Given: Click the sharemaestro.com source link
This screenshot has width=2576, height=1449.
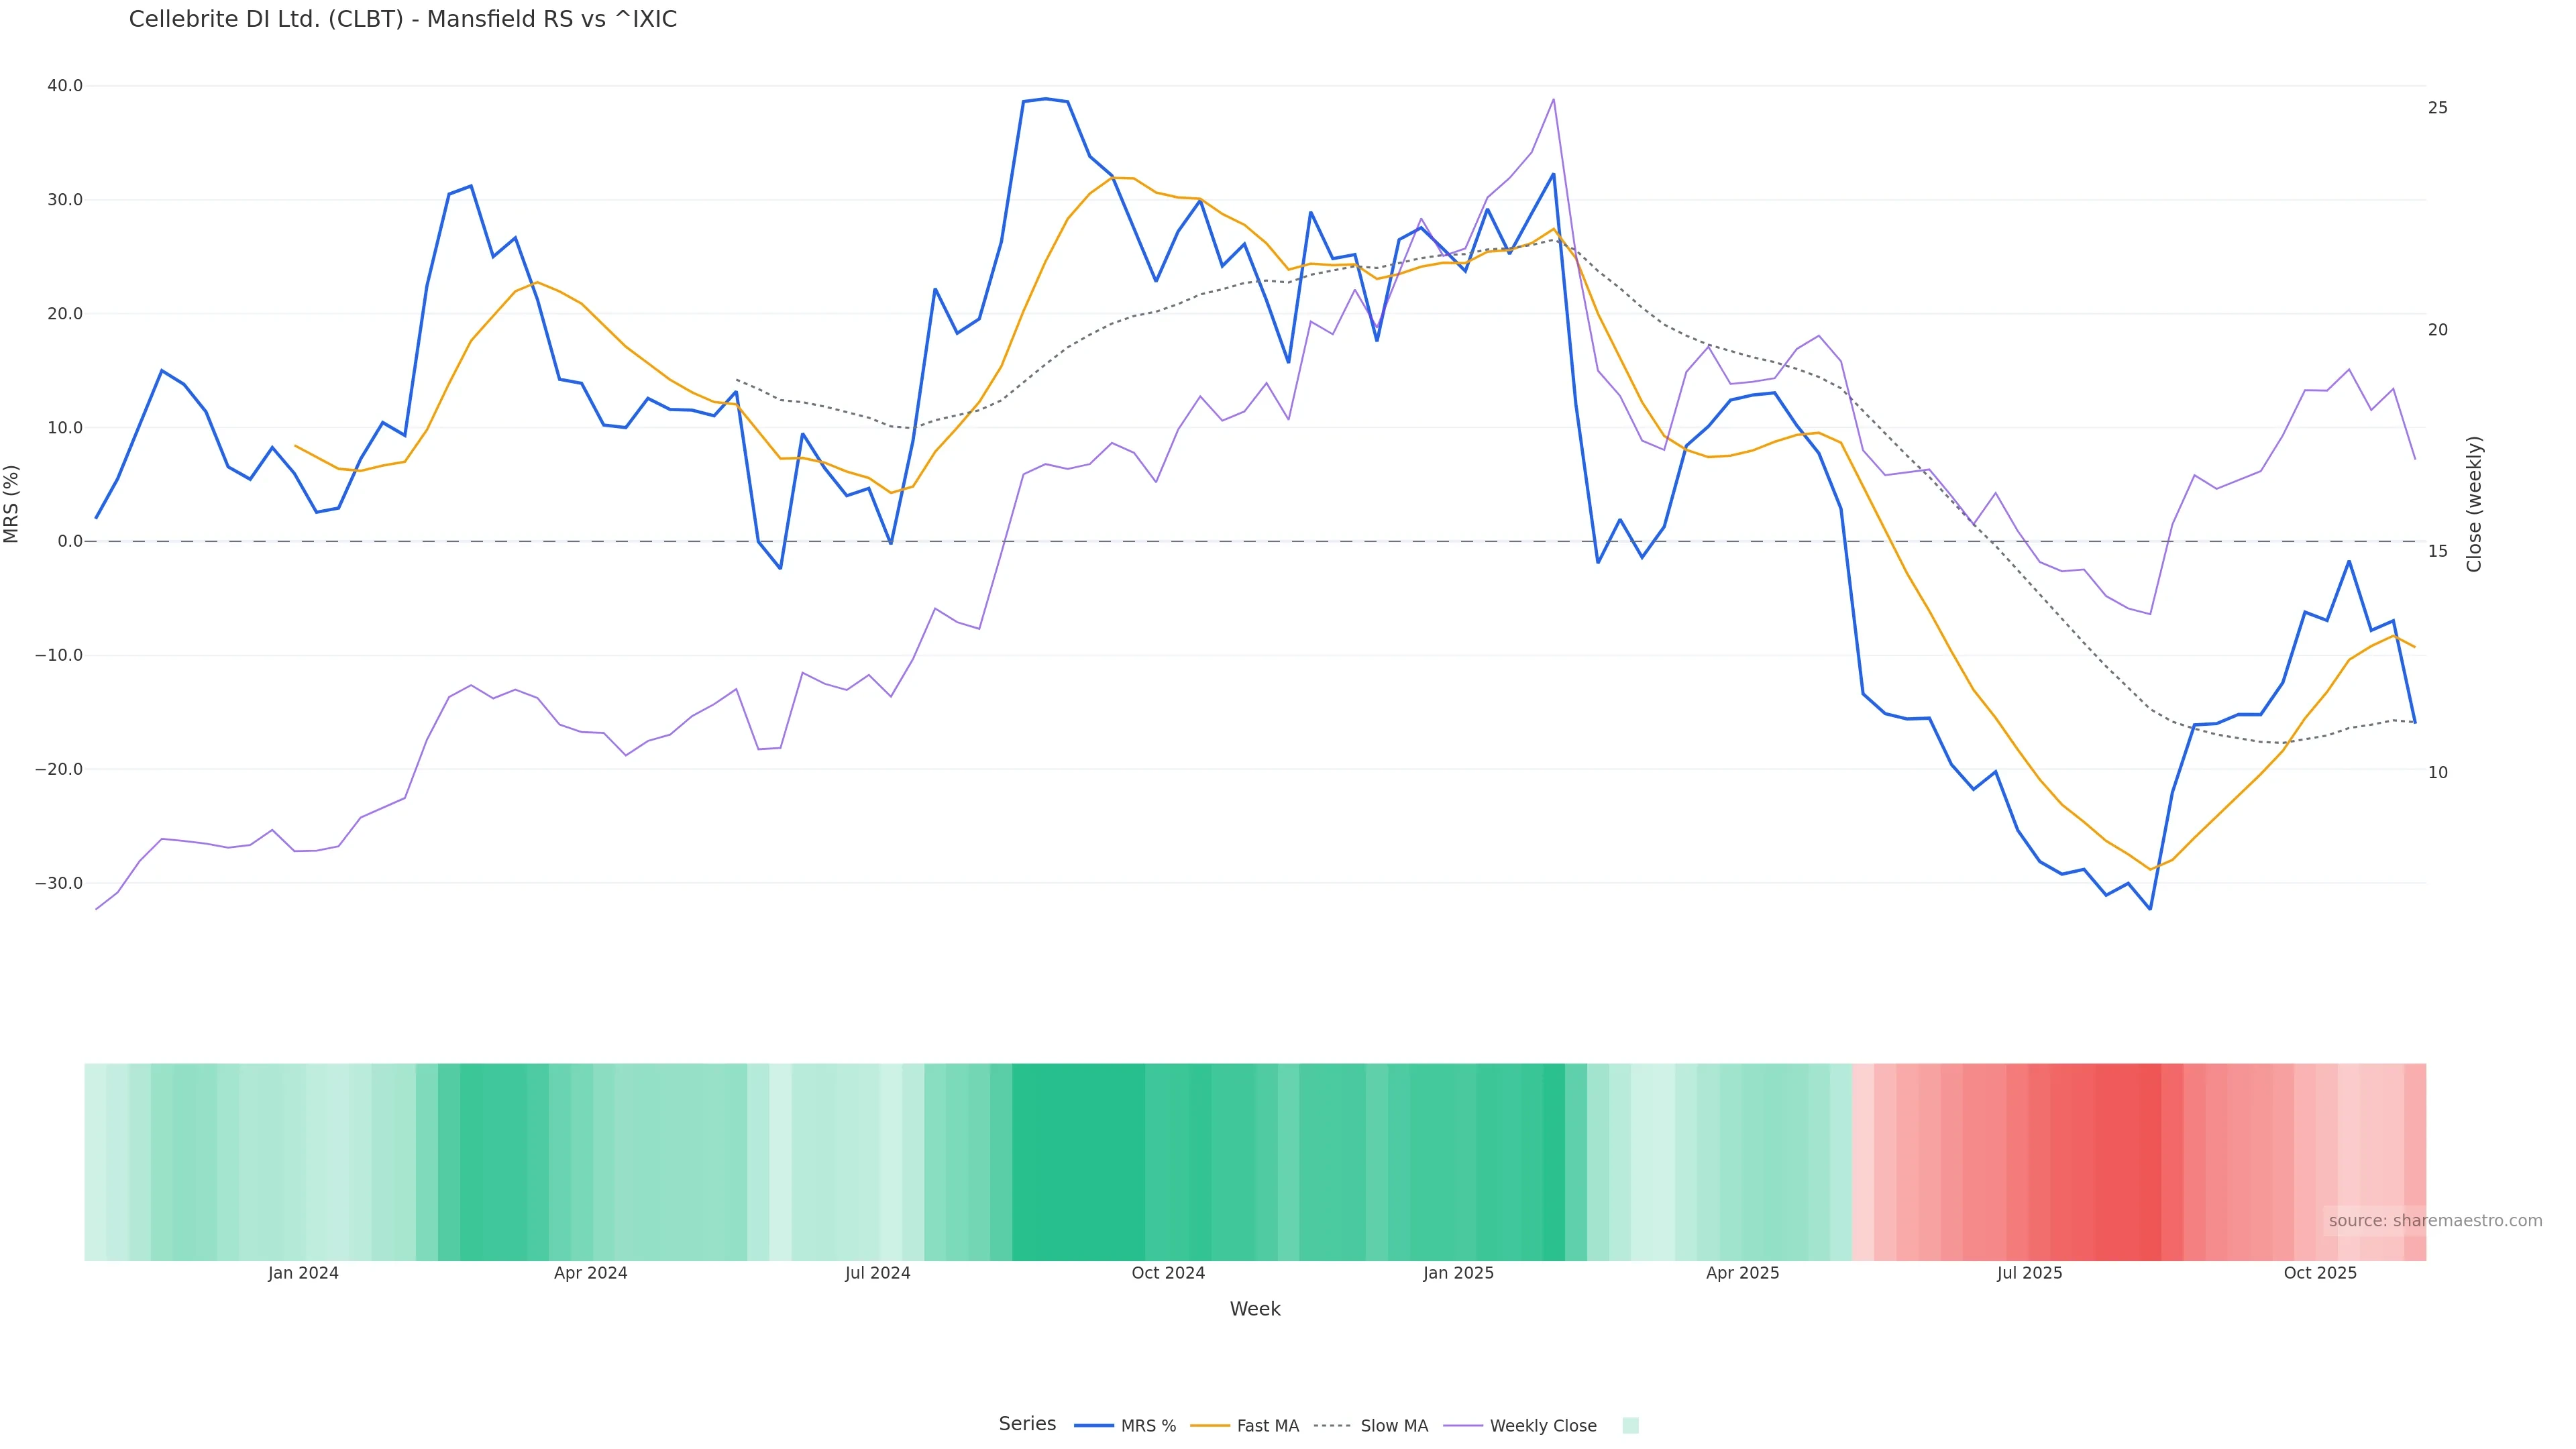Looking at the screenshot, I should click(x=2435, y=1221).
